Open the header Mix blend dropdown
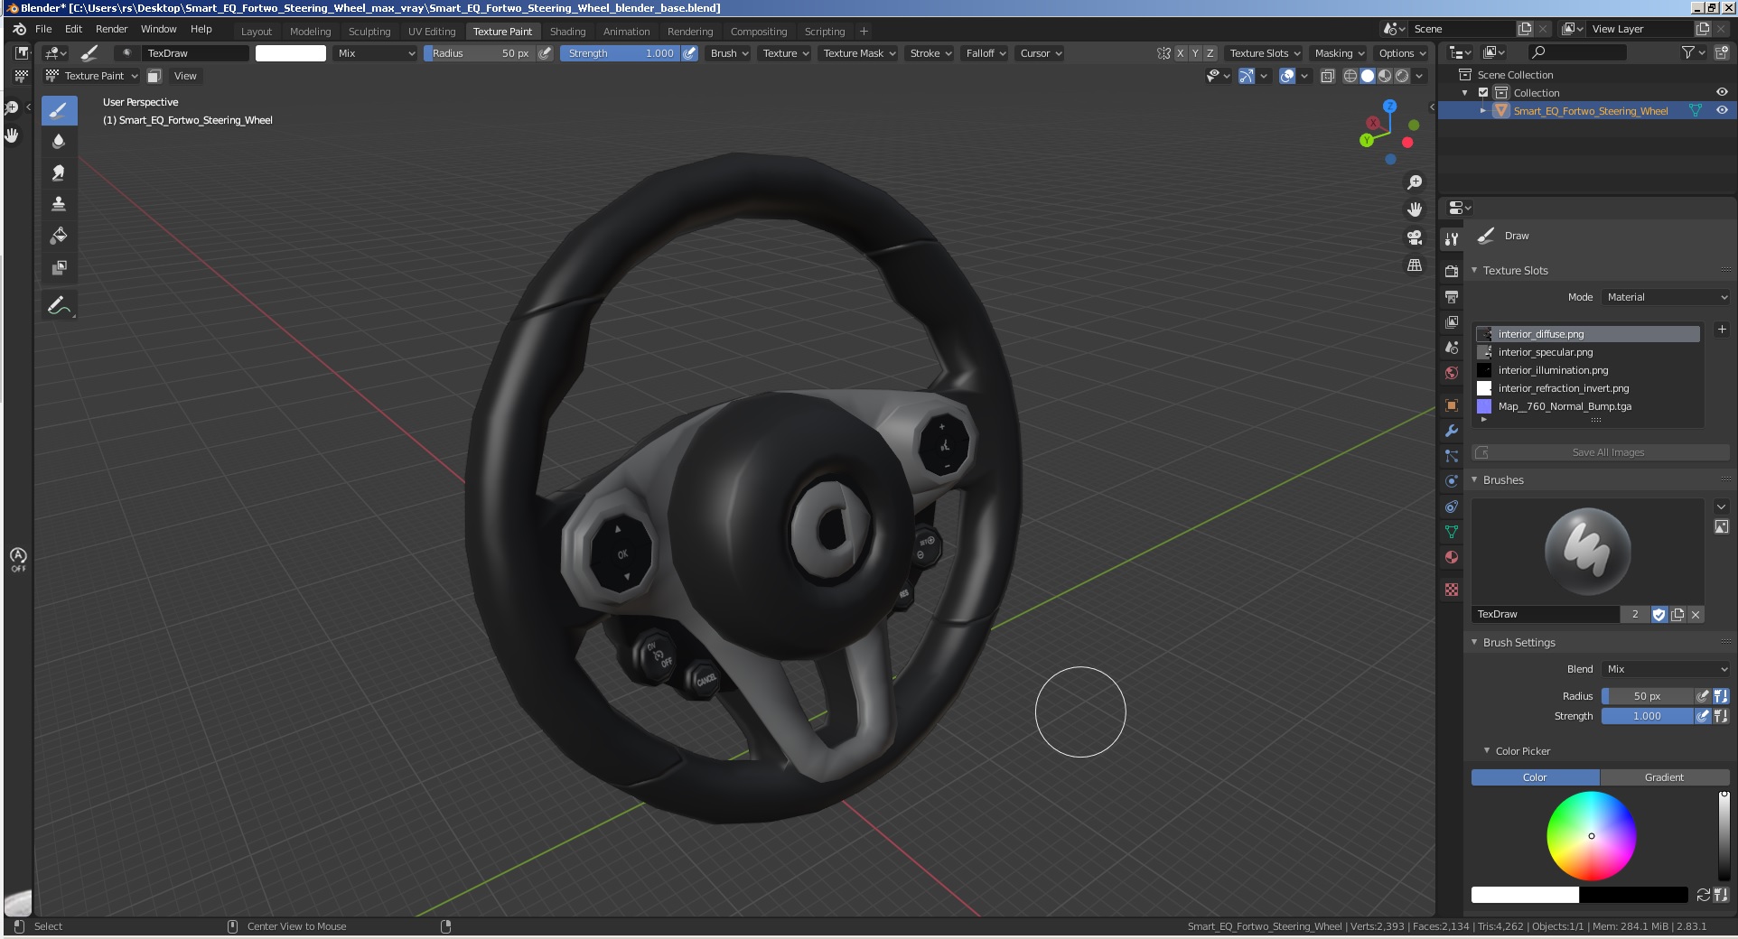This screenshot has height=939, width=1738. (376, 53)
